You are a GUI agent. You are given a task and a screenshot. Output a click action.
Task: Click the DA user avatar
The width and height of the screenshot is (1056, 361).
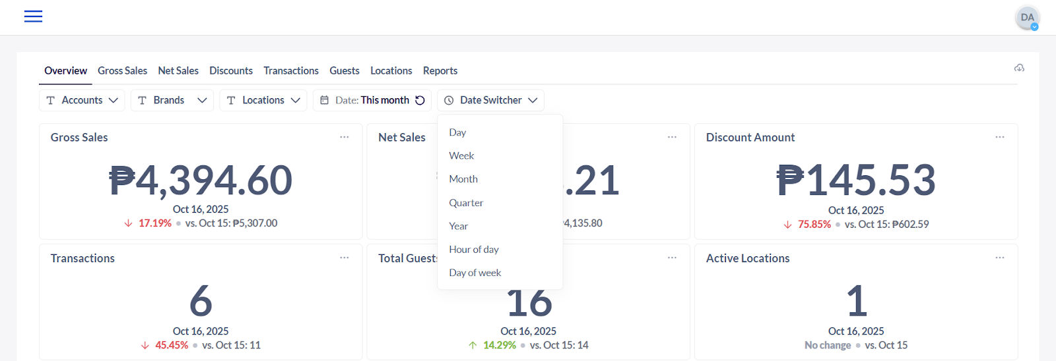[1027, 18]
